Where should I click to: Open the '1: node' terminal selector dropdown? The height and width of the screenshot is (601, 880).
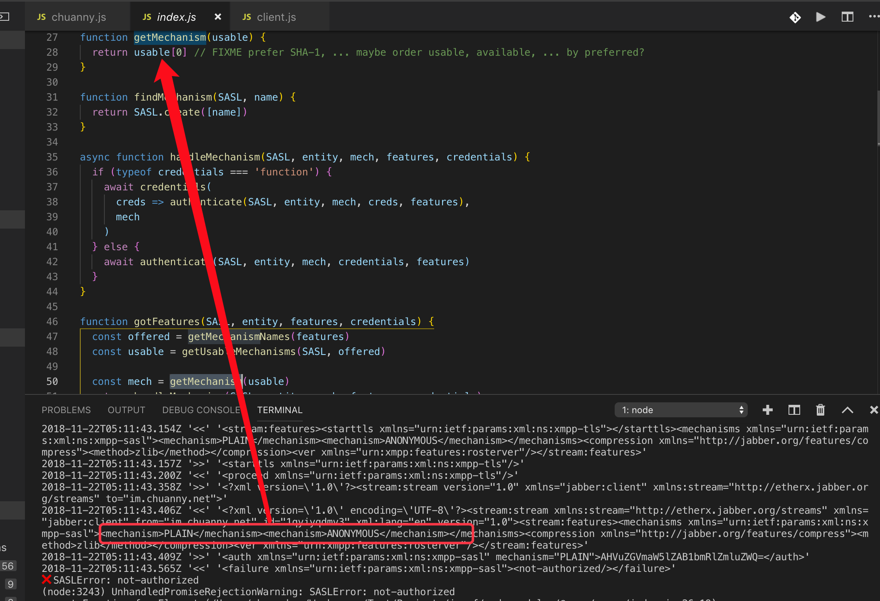[x=681, y=410]
